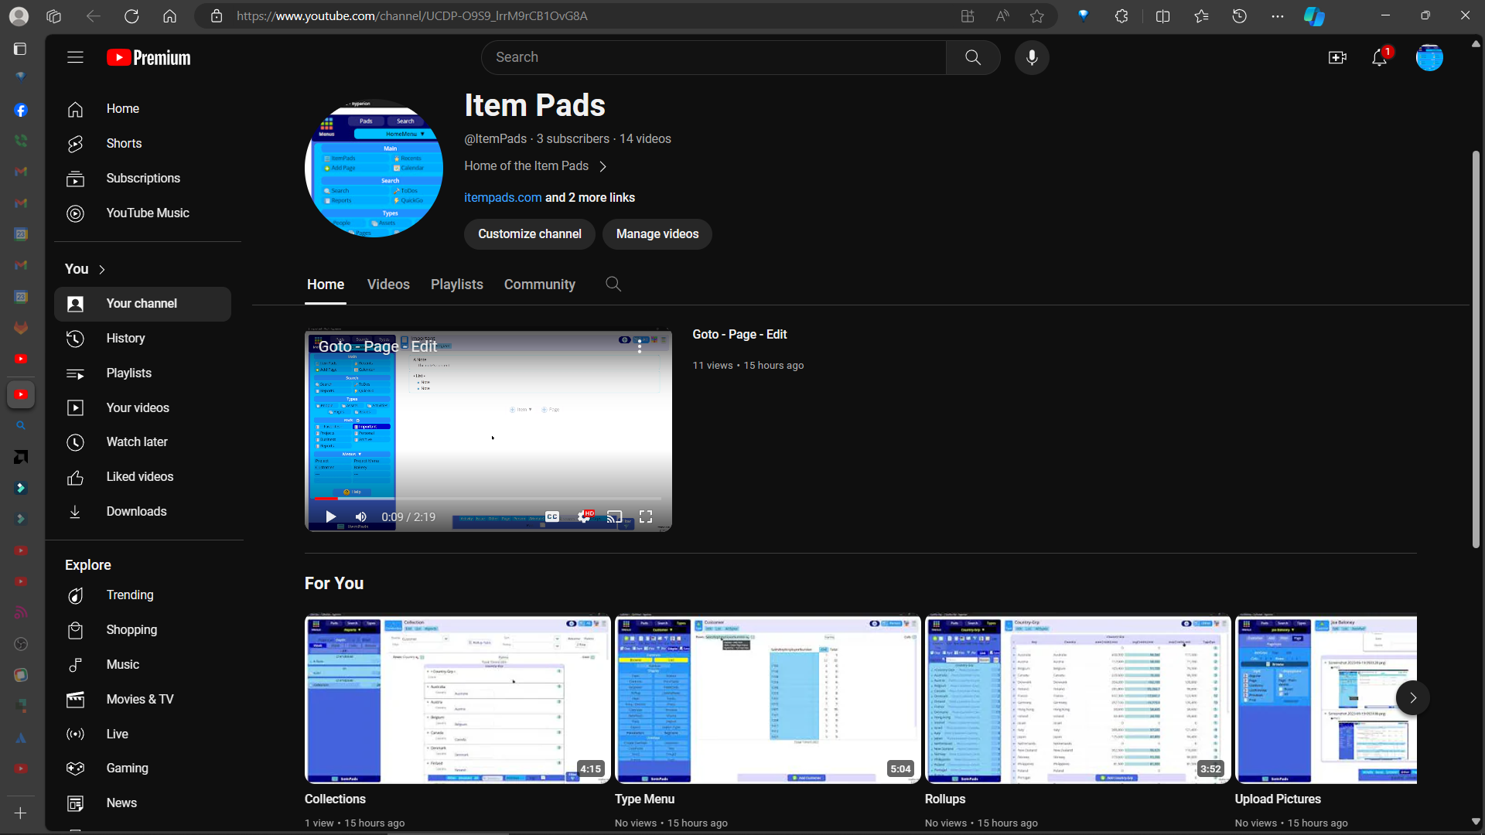This screenshot has height=835, width=1485.
Task: Refresh the page in the browser
Action: click(131, 16)
